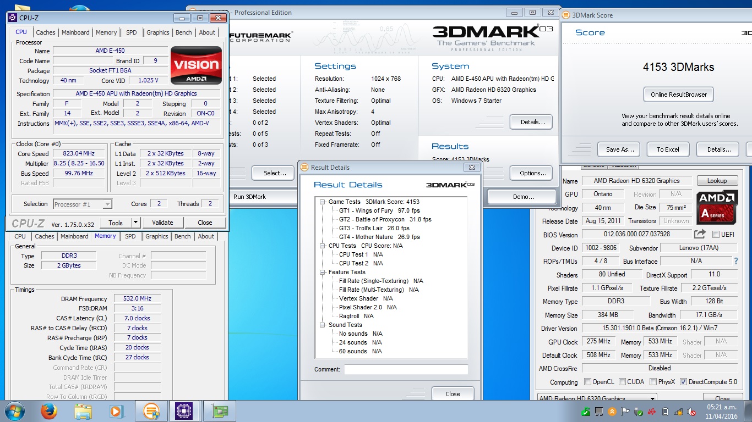
Task: Click Run 3DMark button
Action: point(249,197)
